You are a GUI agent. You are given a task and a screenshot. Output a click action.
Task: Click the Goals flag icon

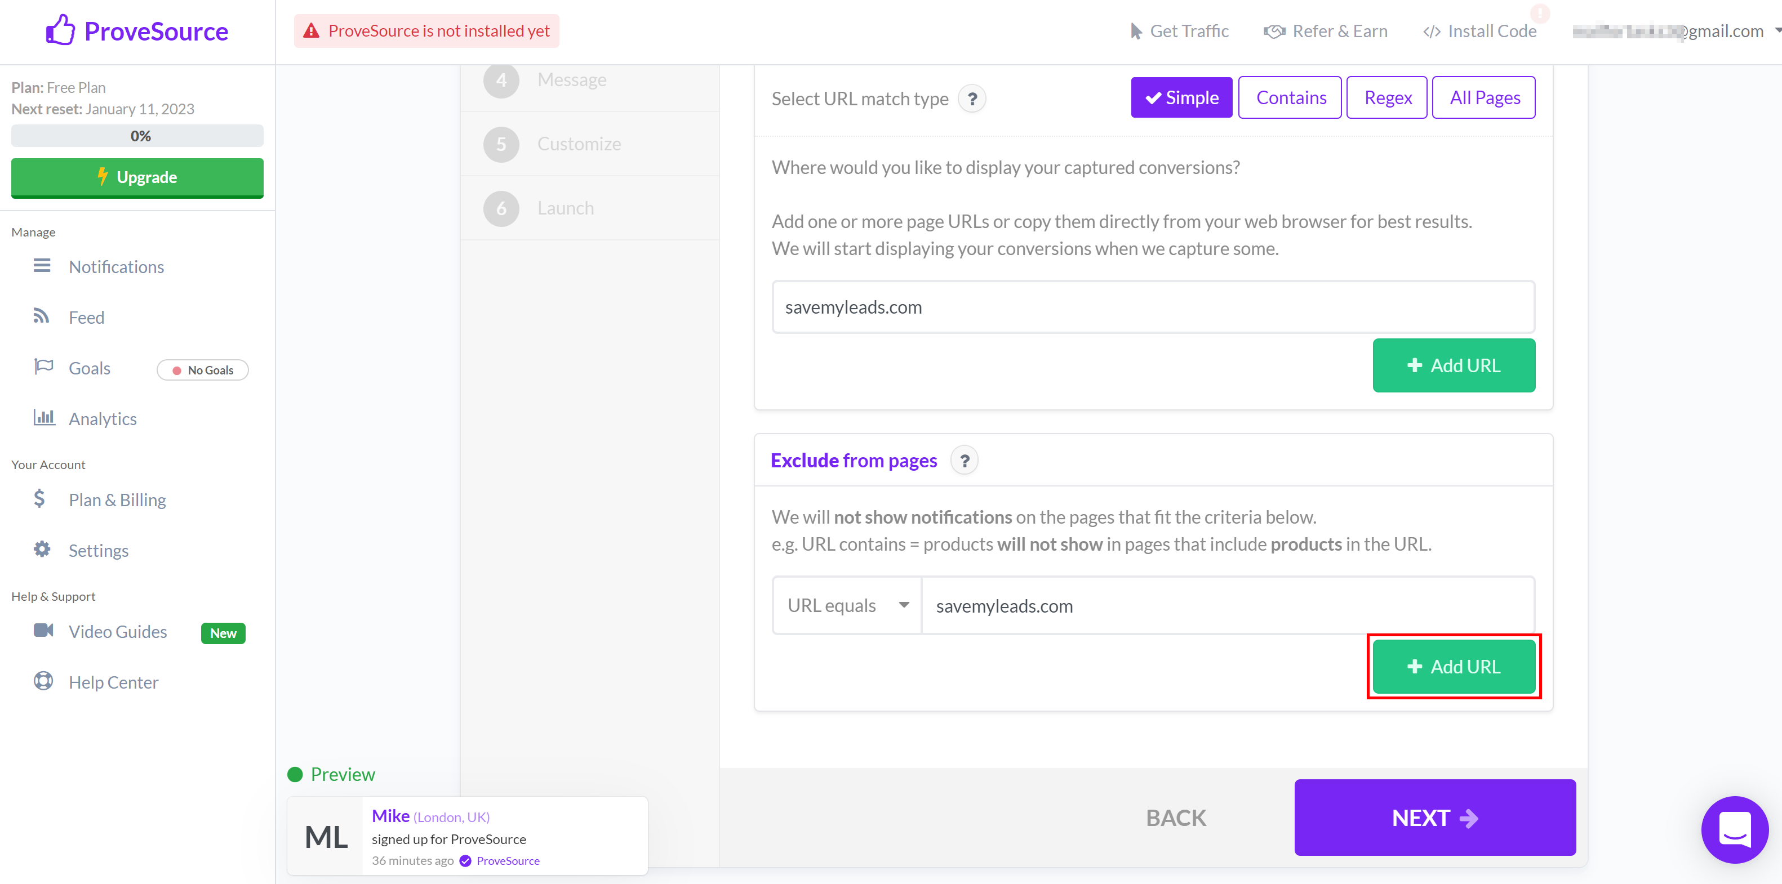click(43, 367)
